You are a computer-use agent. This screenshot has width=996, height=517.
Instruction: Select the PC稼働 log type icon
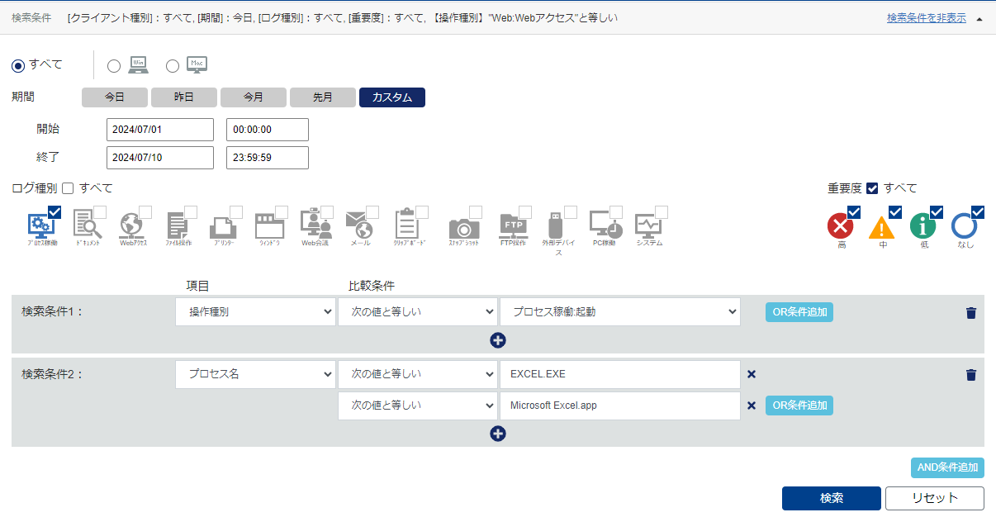(x=605, y=225)
